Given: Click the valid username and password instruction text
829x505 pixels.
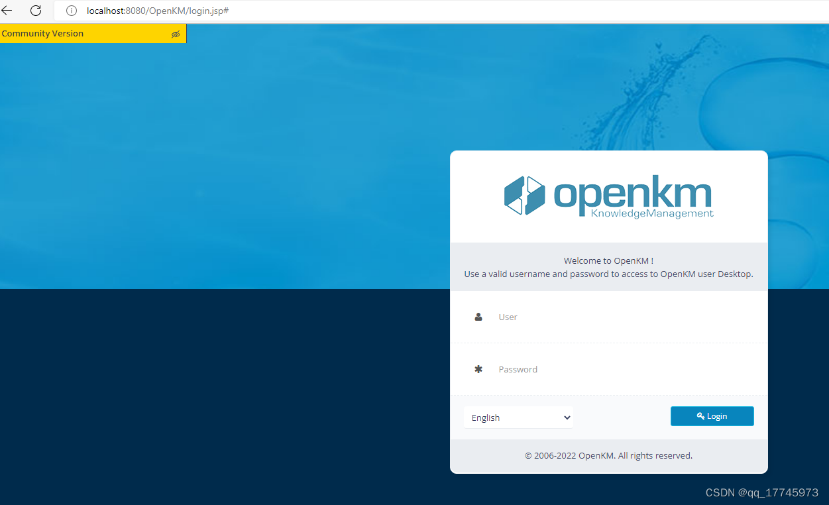Looking at the screenshot, I should pos(608,274).
